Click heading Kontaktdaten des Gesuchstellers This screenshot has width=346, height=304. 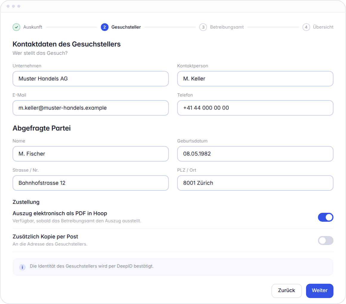pyautogui.click(x=67, y=44)
